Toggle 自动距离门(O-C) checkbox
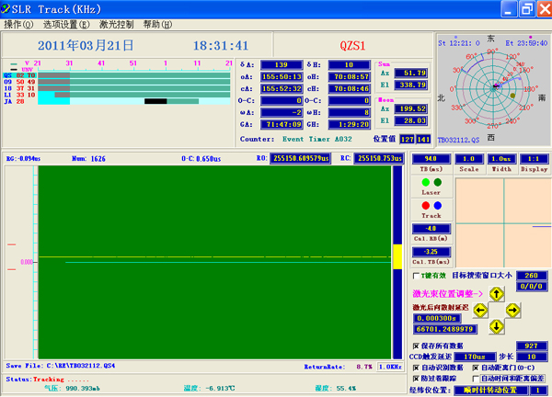 [x=476, y=368]
